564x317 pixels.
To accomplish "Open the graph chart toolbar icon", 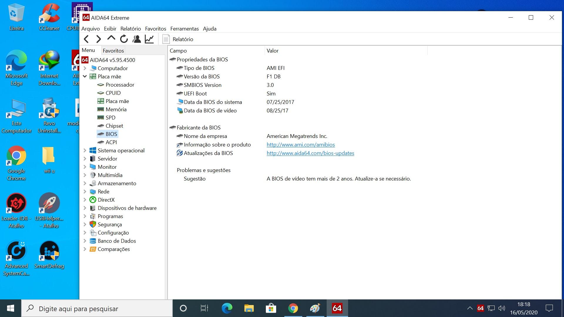I will (149, 39).
